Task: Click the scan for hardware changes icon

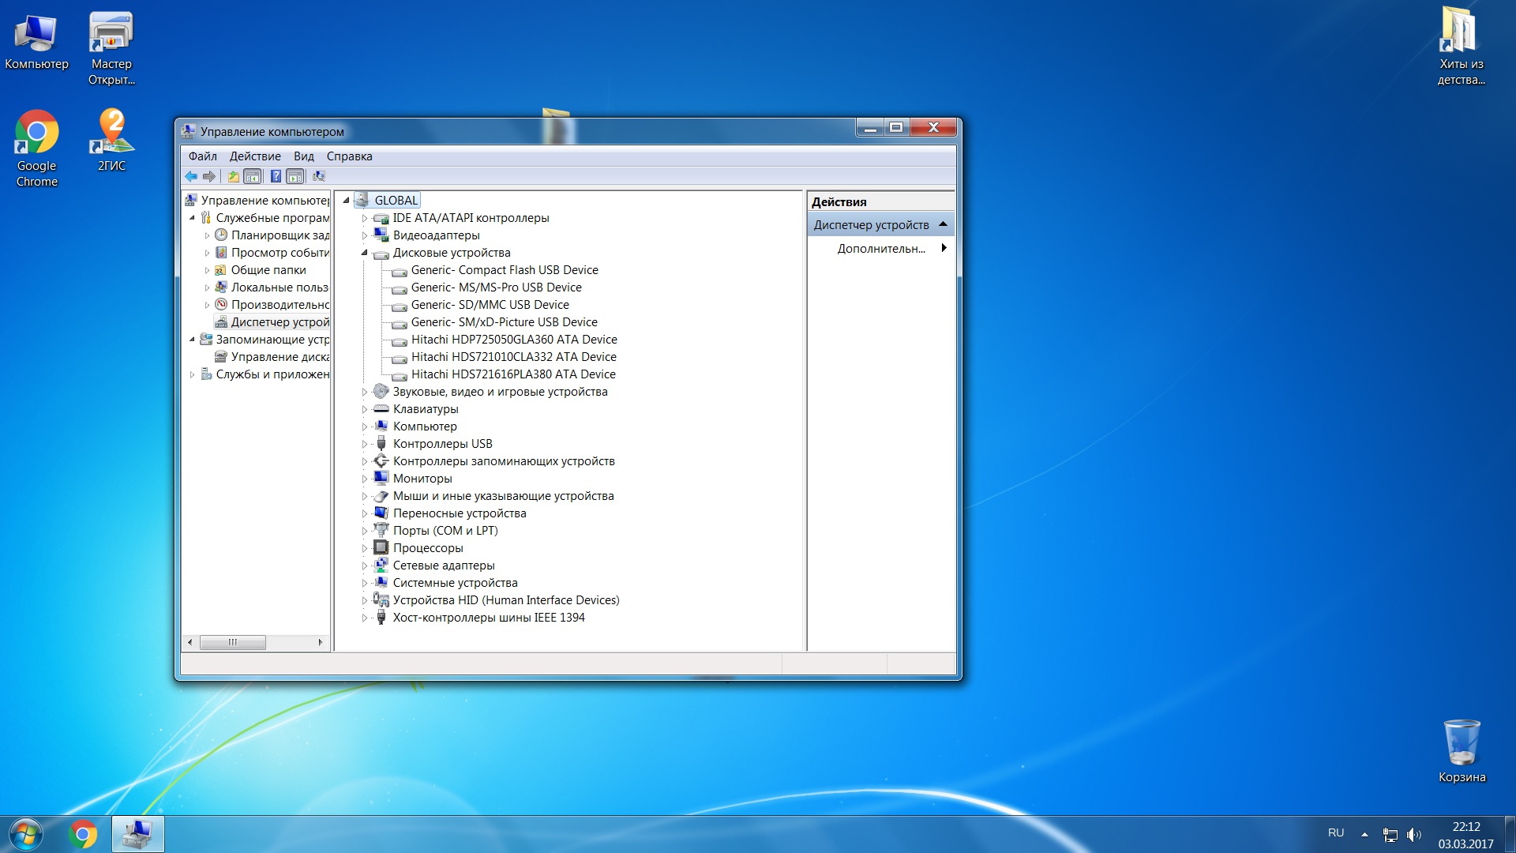Action: click(x=319, y=176)
